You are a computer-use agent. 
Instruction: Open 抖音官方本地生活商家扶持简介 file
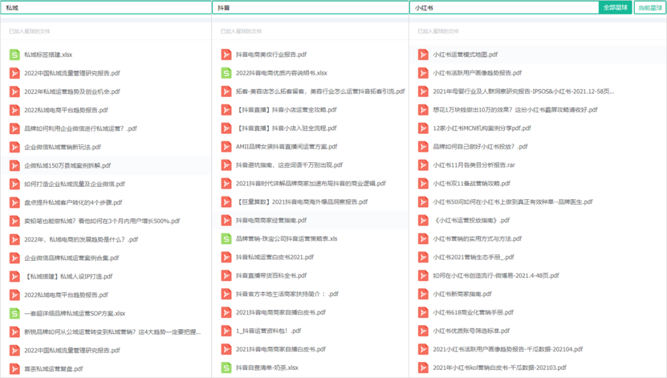point(287,294)
